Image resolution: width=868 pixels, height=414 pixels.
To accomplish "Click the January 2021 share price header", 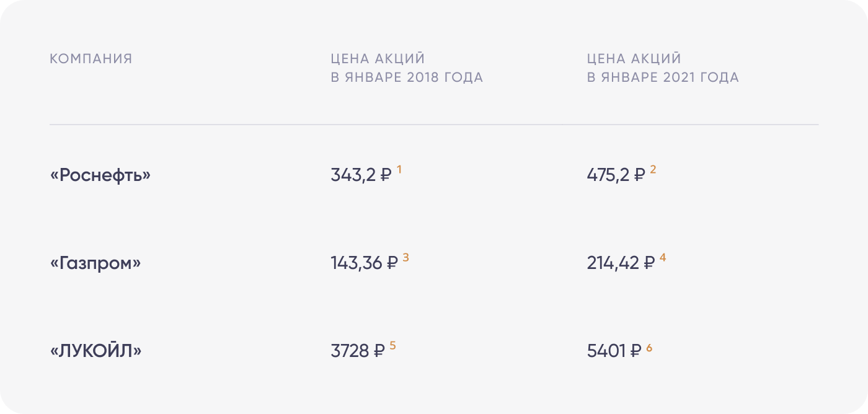I will click(x=663, y=68).
